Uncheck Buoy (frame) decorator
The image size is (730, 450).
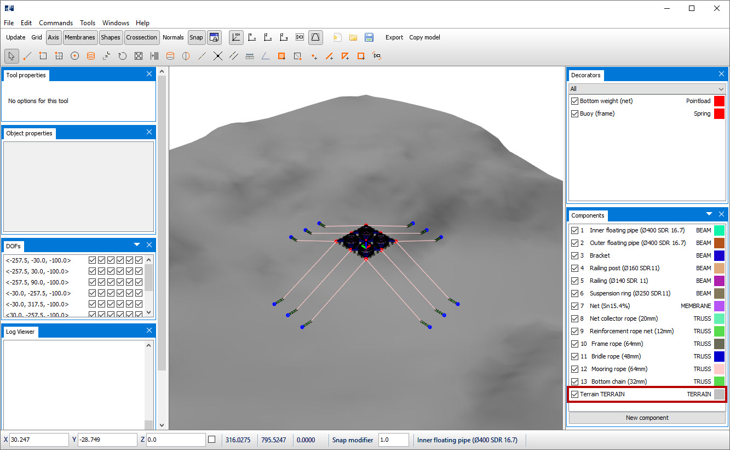[574, 113]
